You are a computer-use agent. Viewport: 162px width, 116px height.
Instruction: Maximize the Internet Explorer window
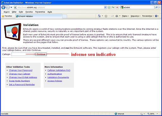(156, 3)
